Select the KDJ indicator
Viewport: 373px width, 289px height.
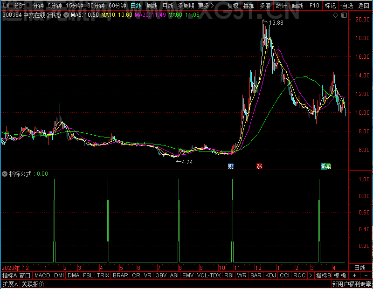[270, 275]
